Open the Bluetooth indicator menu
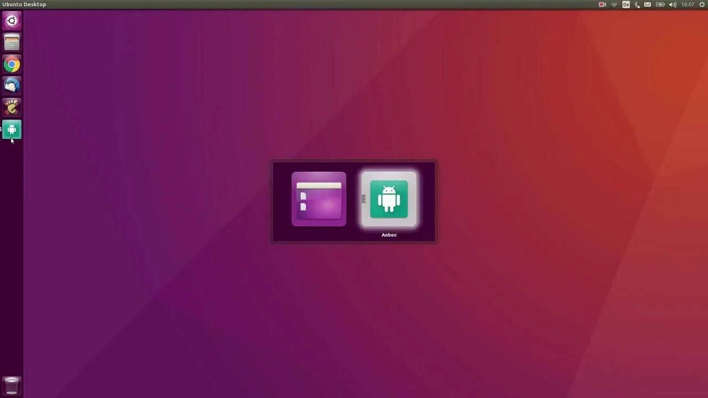 (x=637, y=4)
